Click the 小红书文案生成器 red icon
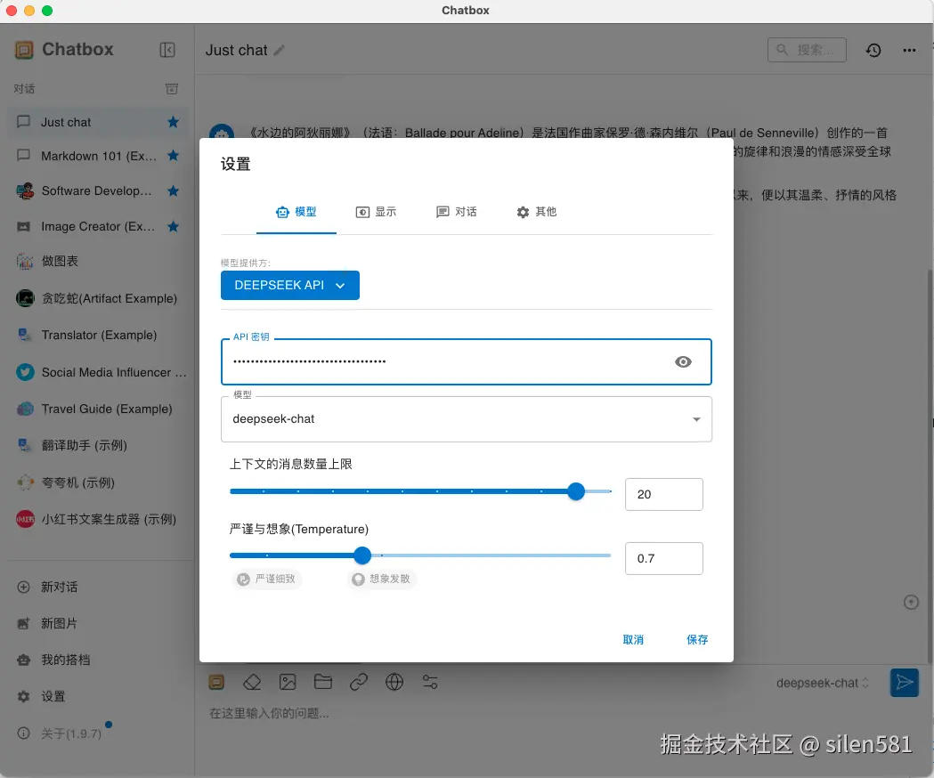 point(25,519)
